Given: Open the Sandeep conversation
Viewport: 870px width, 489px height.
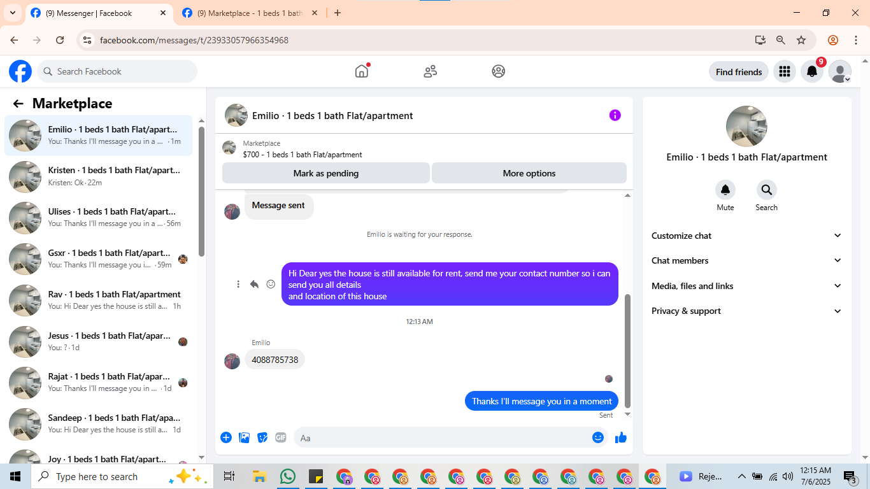Looking at the screenshot, I should 99,424.
